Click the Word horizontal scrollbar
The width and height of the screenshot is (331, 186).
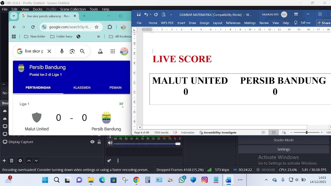coord(224,127)
